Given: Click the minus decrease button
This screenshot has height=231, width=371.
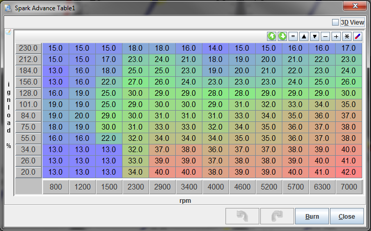Looking at the screenshot, I should [x=325, y=36].
